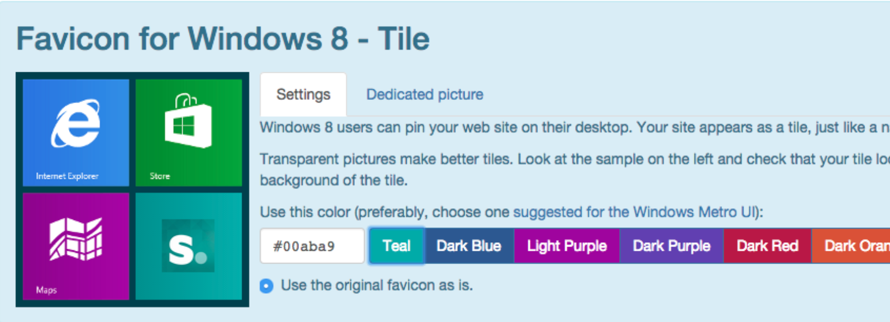Click the "Internet Explorer" tile caption

[67, 176]
